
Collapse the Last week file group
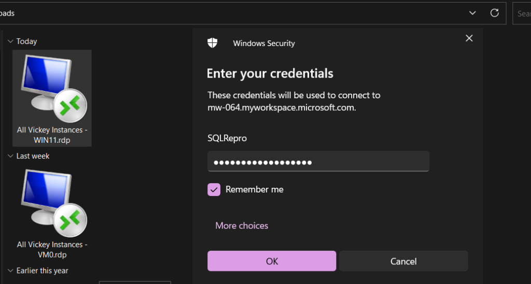(10, 156)
